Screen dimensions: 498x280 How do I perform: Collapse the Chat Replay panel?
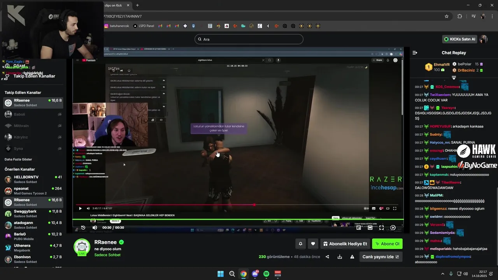(415, 52)
